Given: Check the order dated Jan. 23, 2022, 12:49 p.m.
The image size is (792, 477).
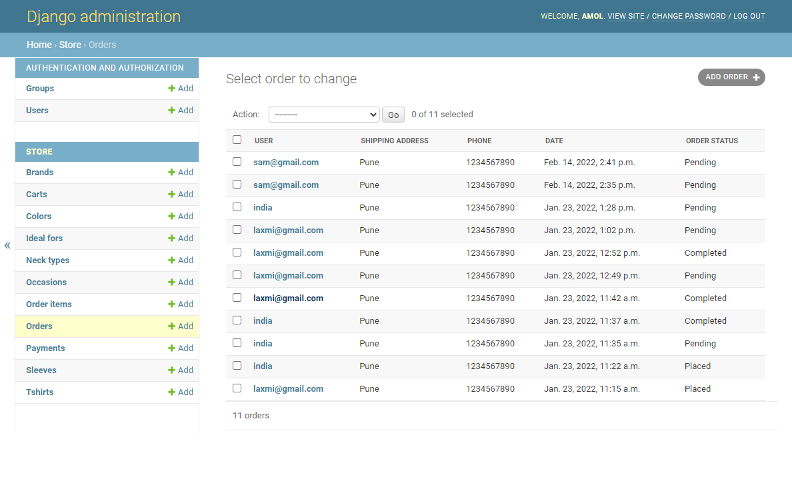Looking at the screenshot, I should tap(237, 275).
